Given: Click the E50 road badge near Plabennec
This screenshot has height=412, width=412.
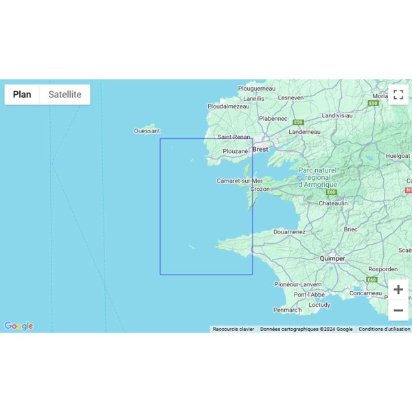Looking at the screenshot, I should [x=298, y=122].
